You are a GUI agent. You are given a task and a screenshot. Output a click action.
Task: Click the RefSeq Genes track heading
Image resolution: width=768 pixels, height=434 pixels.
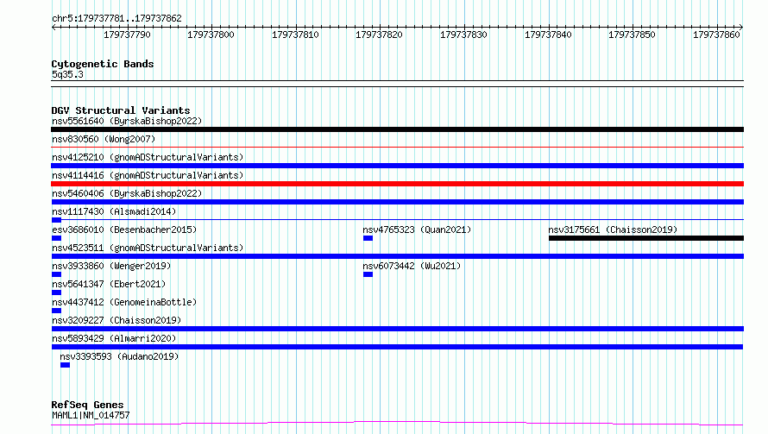pos(87,406)
